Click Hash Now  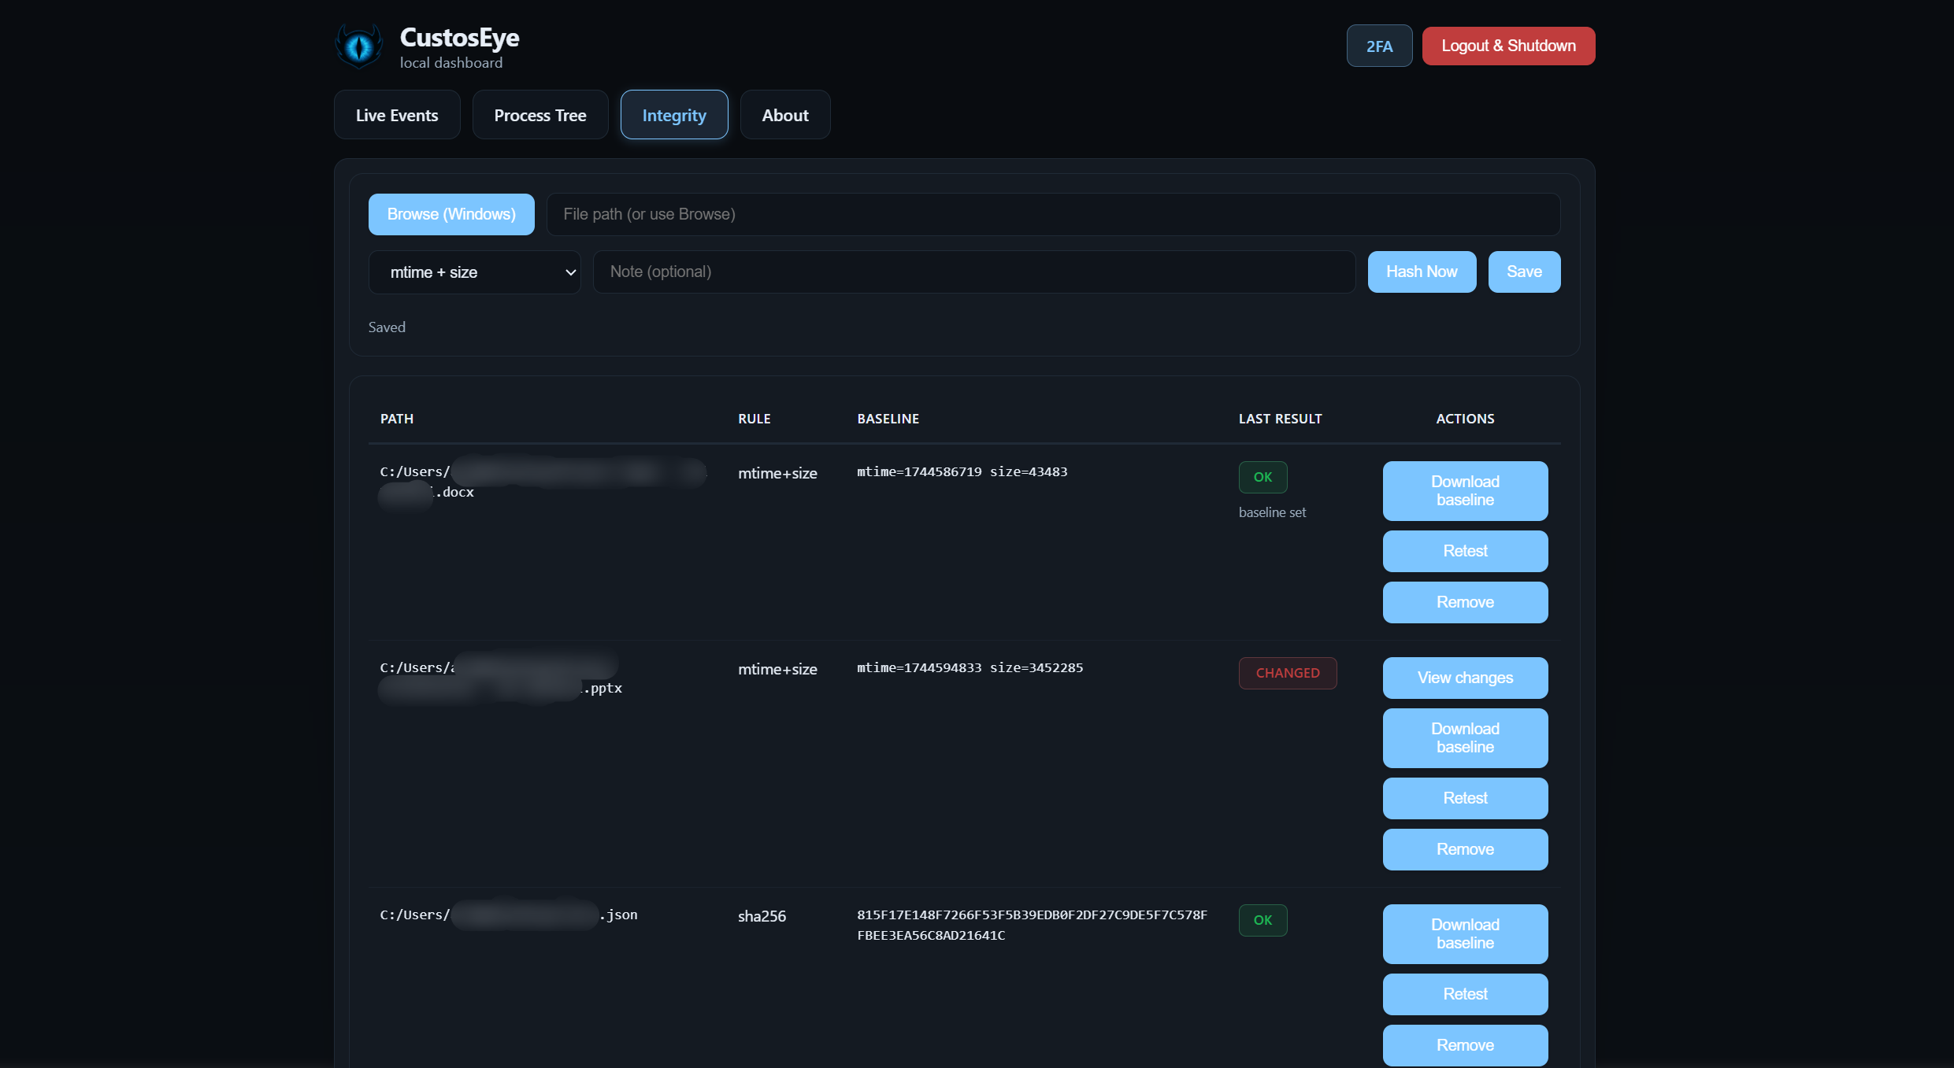[x=1421, y=272]
